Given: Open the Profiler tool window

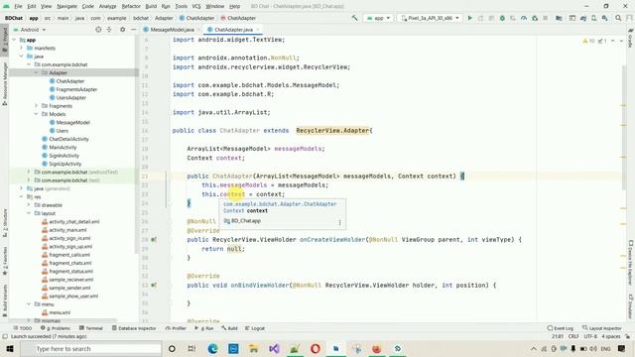Looking at the screenshot, I should 176,328.
